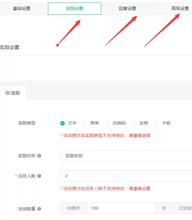The width and height of the screenshot is (192, 220).
Task: Click the 任务人数 field showing 2
Action: 126,176
